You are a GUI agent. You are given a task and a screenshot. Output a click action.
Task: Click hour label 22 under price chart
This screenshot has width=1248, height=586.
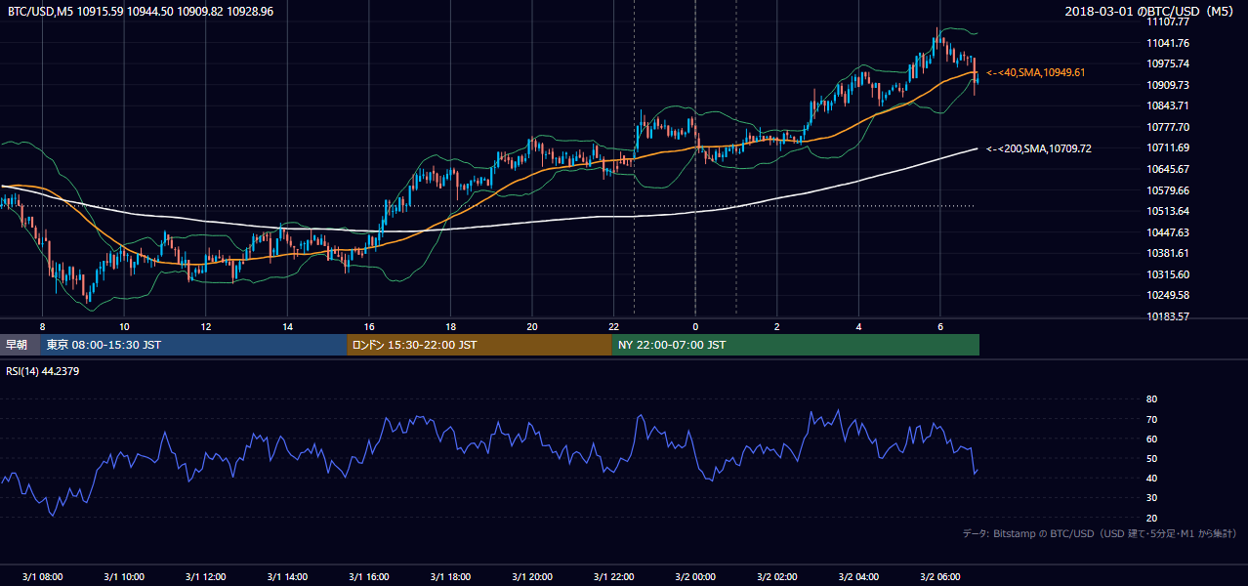click(613, 326)
